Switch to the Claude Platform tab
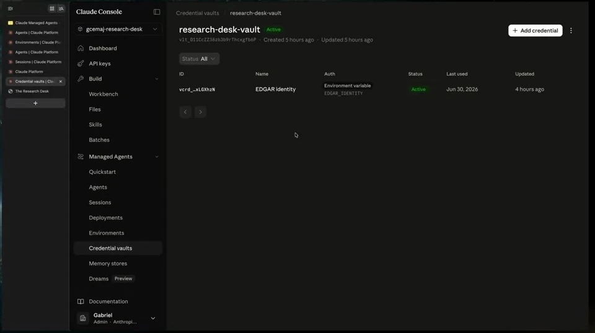Image resolution: width=595 pixels, height=333 pixels. pyautogui.click(x=35, y=72)
